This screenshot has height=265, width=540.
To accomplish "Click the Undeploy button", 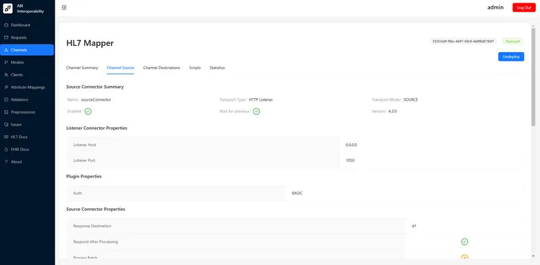I will pos(511,57).
